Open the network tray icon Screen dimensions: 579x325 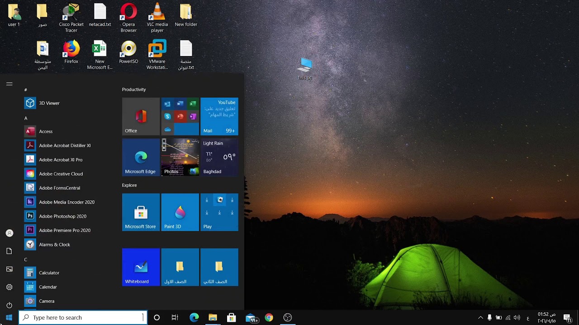[x=508, y=318]
